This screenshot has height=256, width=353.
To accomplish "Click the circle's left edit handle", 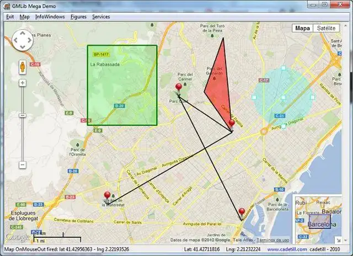I will pyautogui.click(x=254, y=97).
